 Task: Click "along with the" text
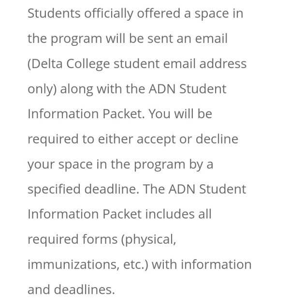tap(102, 89)
